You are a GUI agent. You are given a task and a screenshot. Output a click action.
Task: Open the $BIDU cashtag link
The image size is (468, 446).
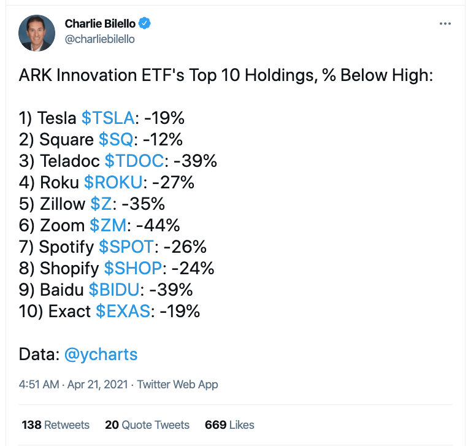point(116,289)
